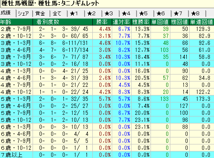
Task: Click 単適回値 value 173.3
Action: pos(203,99)
